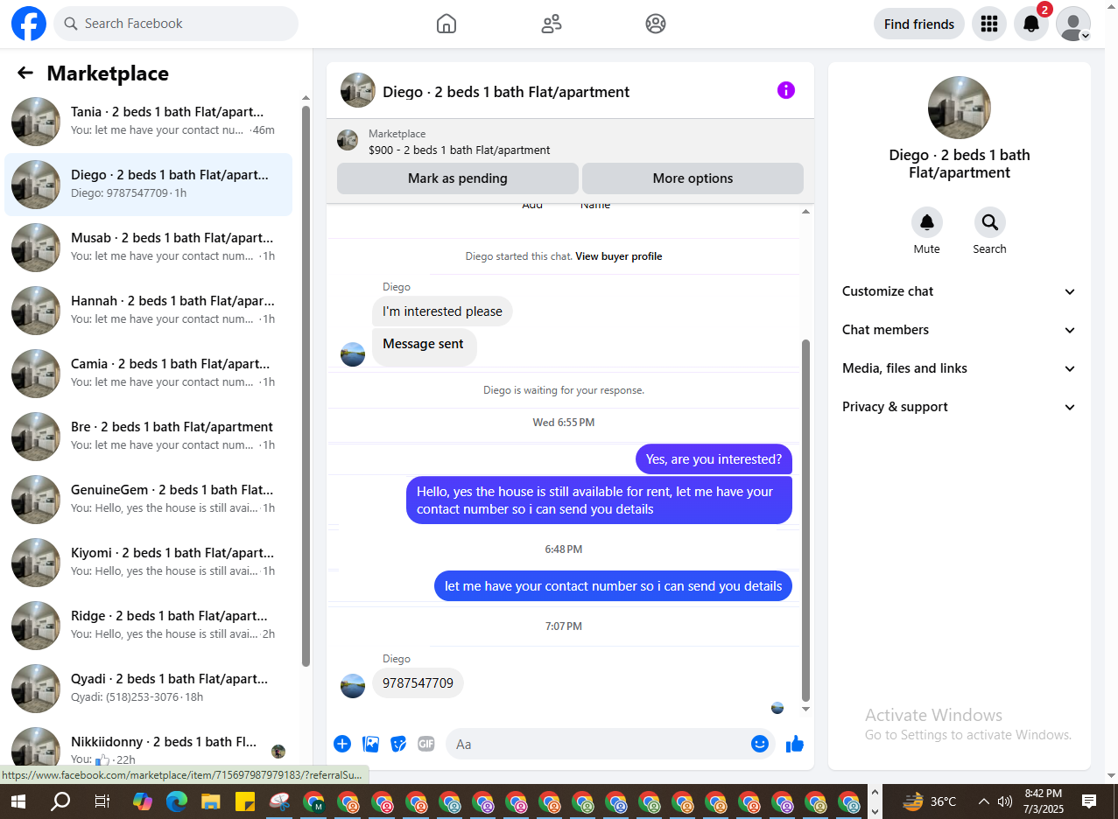Screen dimensions: 1118x819
Task: Send a thumbs-up like
Action: coord(795,744)
